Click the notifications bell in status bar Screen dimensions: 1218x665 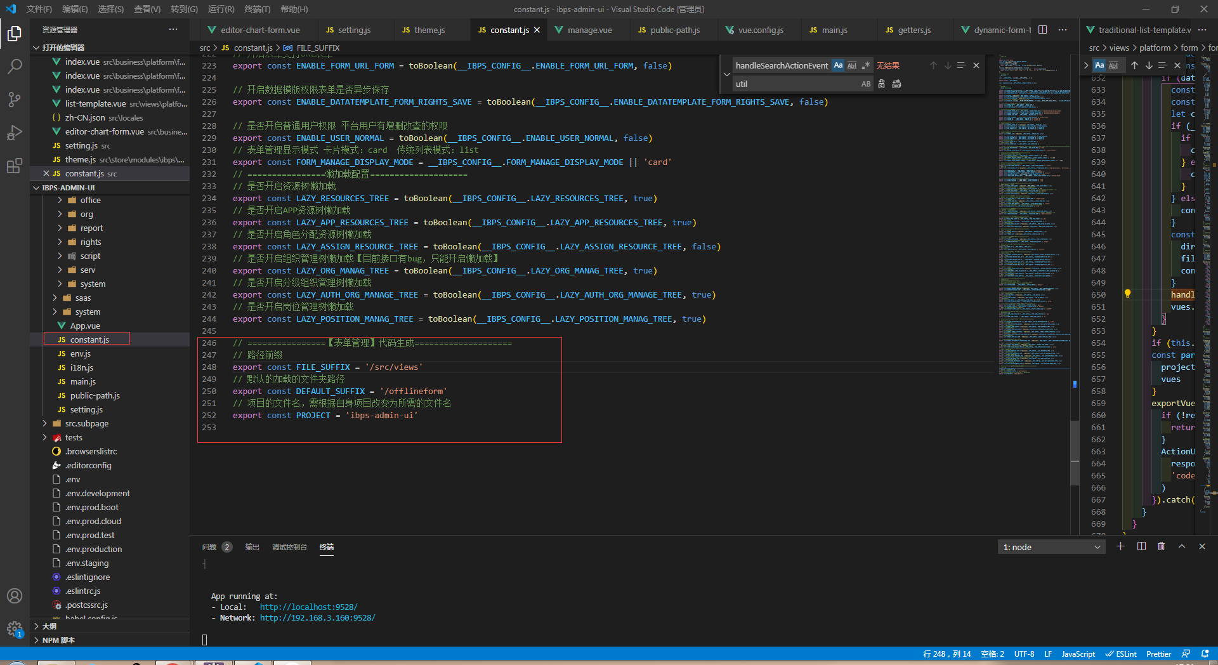[x=1205, y=654]
